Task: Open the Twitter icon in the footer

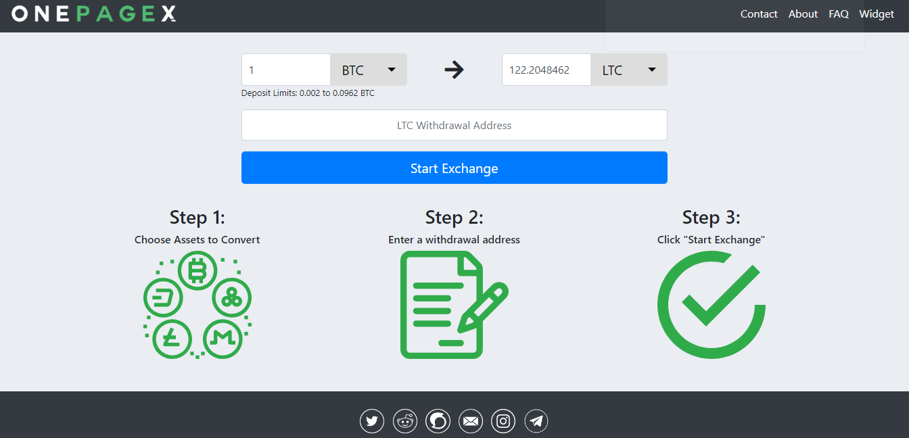Action: coord(371,421)
